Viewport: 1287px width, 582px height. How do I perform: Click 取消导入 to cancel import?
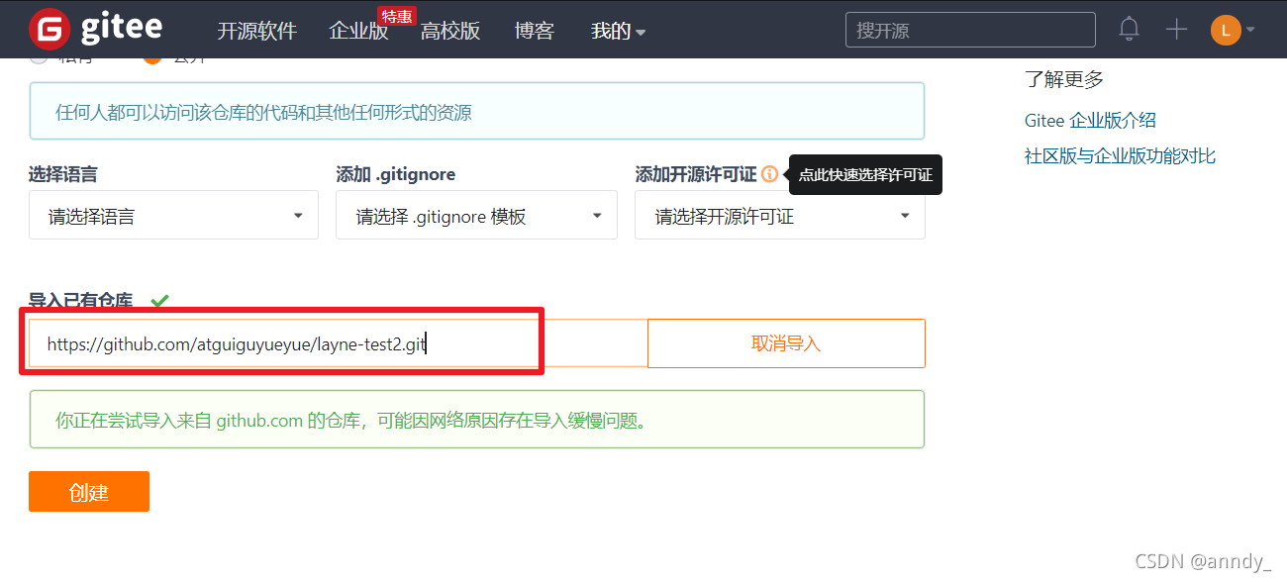tap(786, 342)
